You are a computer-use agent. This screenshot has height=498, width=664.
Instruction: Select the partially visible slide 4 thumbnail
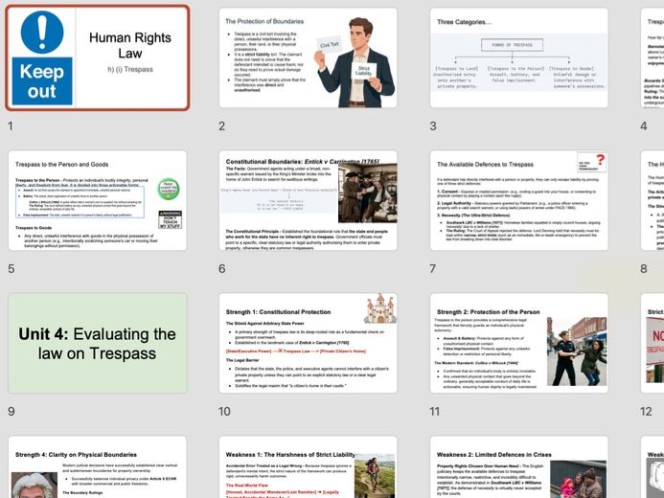click(653, 57)
